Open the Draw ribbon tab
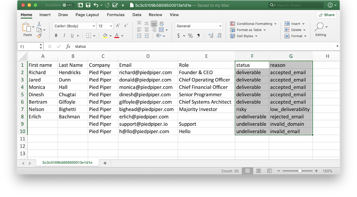Screen dimensions: 357x197 63,14
